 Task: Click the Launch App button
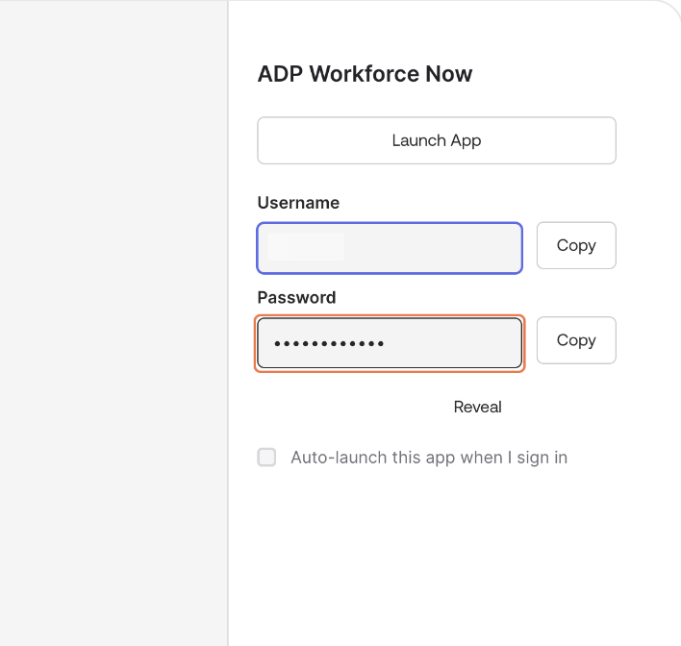pyautogui.click(x=436, y=140)
